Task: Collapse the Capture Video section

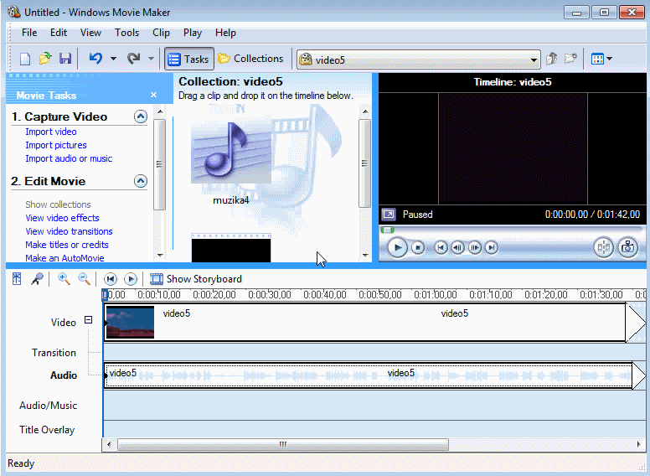Action: coord(141,116)
